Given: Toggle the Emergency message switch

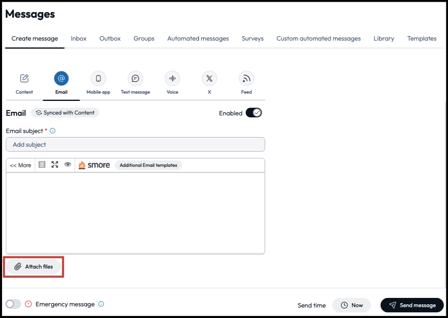Looking at the screenshot, I should tap(13, 304).
